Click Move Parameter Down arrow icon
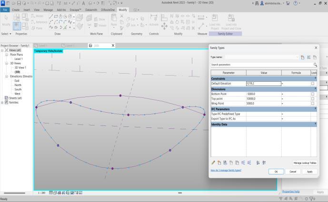Image resolution: width=328 pixels, height=202 pixels. tap(249, 163)
